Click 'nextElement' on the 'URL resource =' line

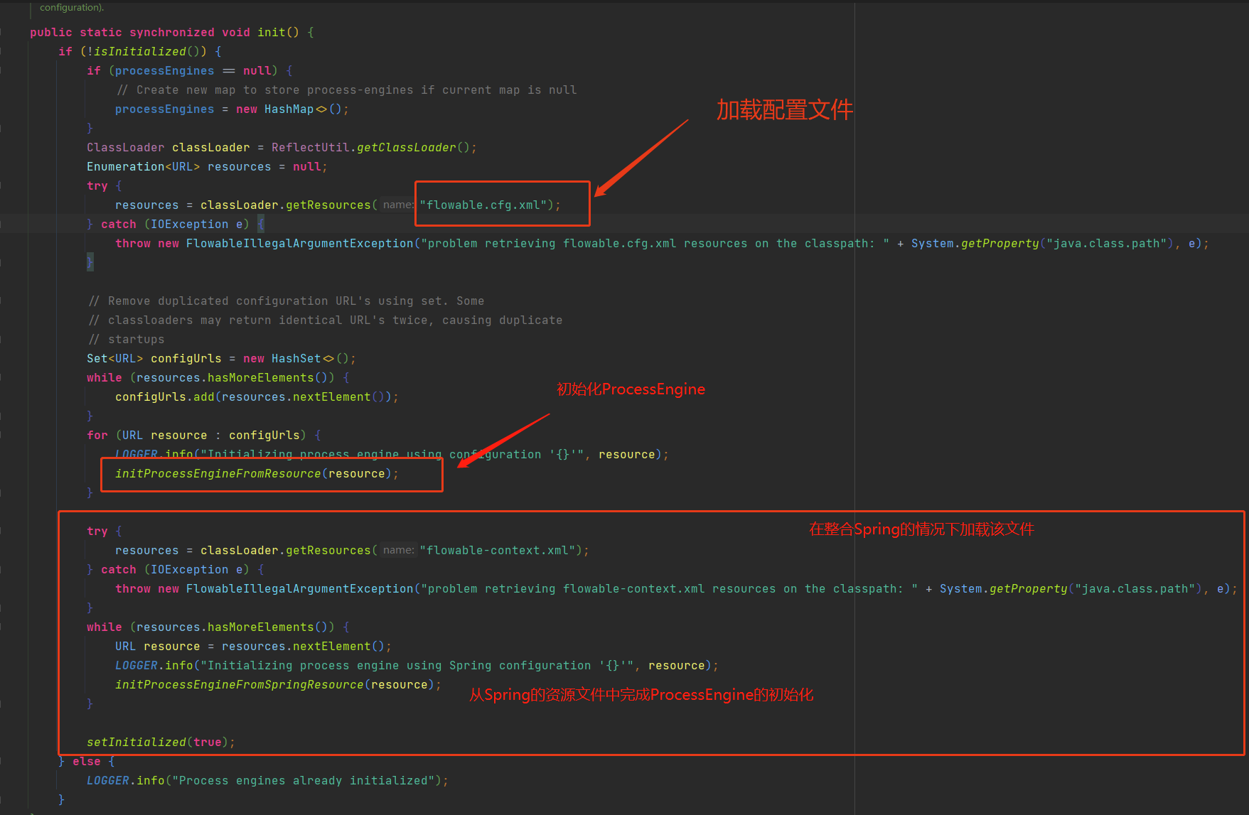click(331, 647)
